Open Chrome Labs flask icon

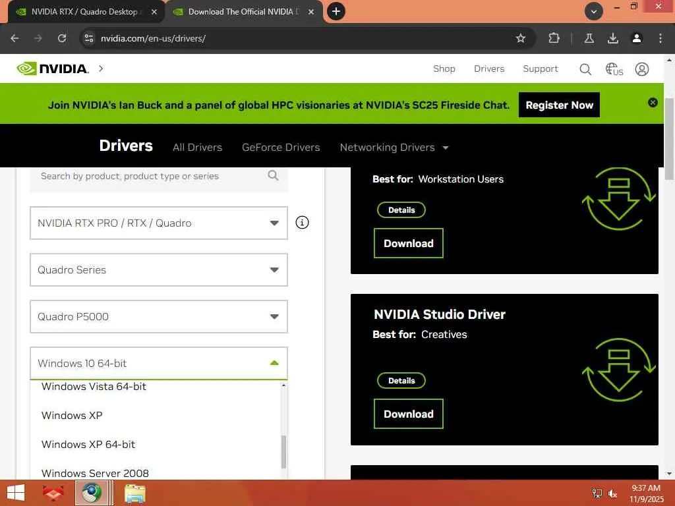coord(589,38)
